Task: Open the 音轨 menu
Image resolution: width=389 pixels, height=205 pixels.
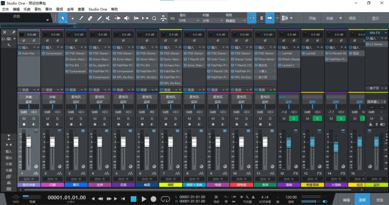Action: point(38,9)
